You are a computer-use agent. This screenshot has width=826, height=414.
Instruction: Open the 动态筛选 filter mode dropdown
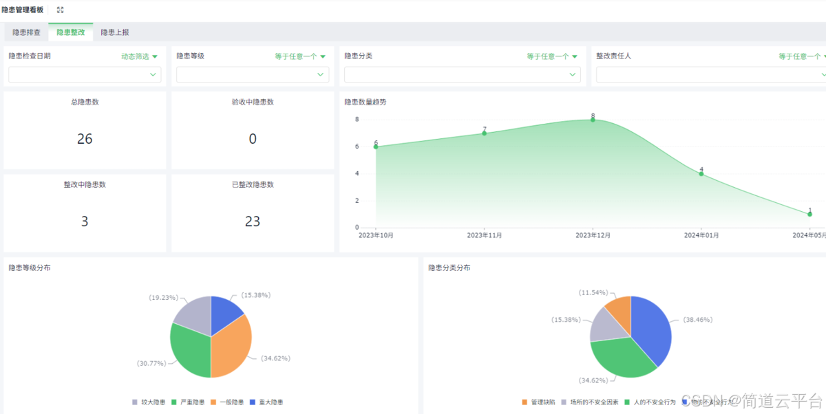tap(140, 56)
